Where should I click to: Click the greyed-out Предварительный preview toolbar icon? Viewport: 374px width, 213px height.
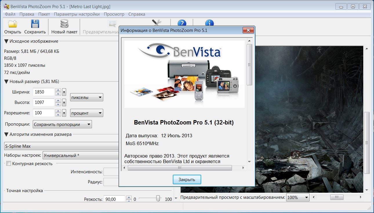click(x=112, y=24)
